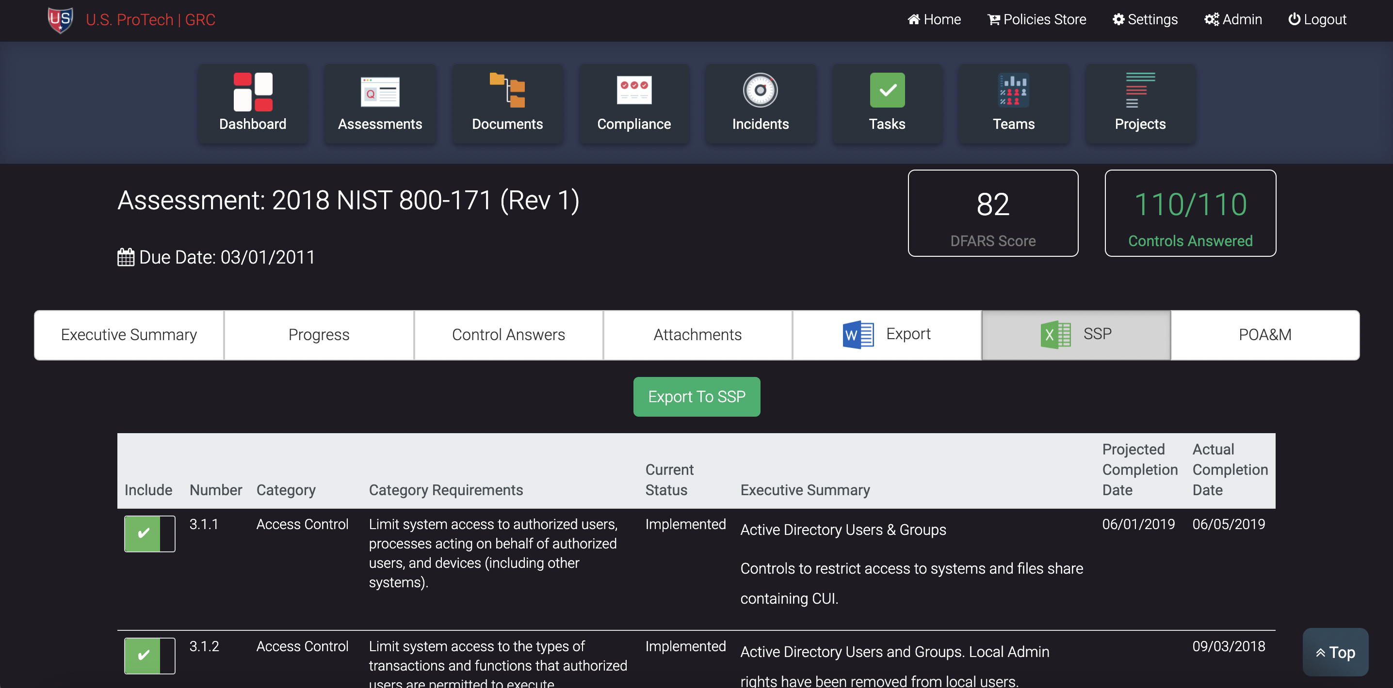This screenshot has width=1393, height=688.
Task: Open the Dashboard module
Action: 253,104
